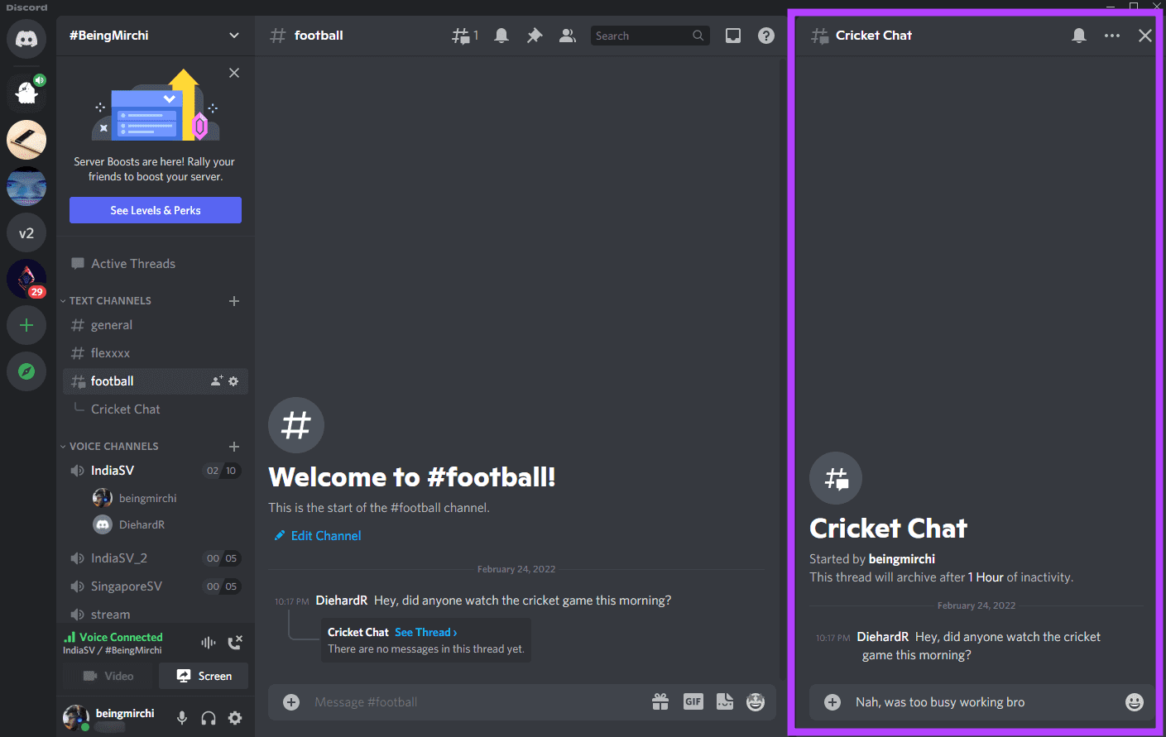Click Edit Channel link
The width and height of the screenshot is (1166, 737).
[x=326, y=536]
